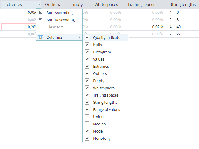Click the String lengths column header
Image resolution: width=199 pixels, height=149 pixels.
coord(182,5)
